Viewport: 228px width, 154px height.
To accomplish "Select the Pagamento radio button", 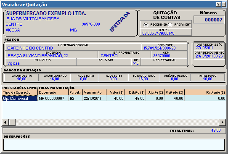I will coord(170,25).
